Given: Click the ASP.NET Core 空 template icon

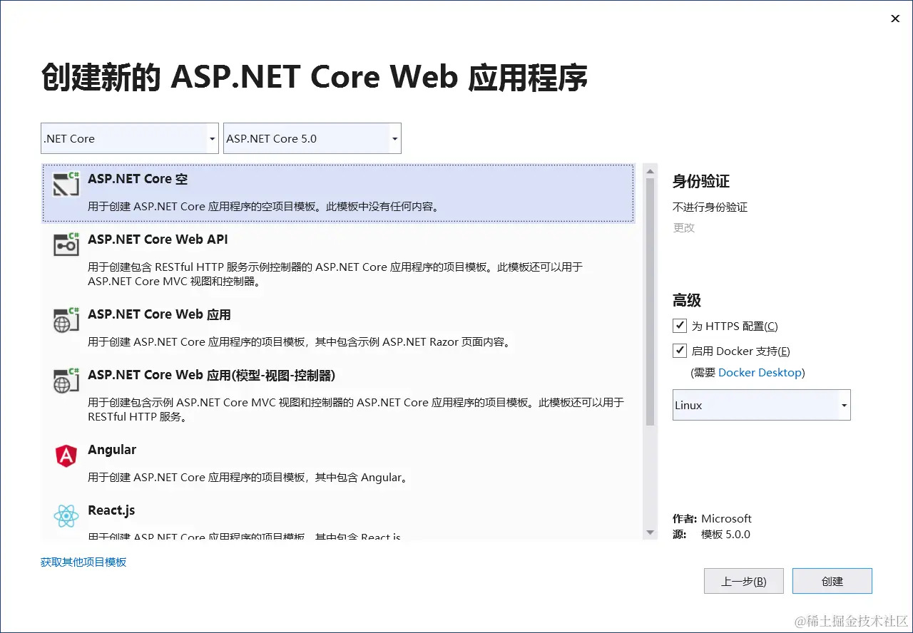Looking at the screenshot, I should coord(66,185).
